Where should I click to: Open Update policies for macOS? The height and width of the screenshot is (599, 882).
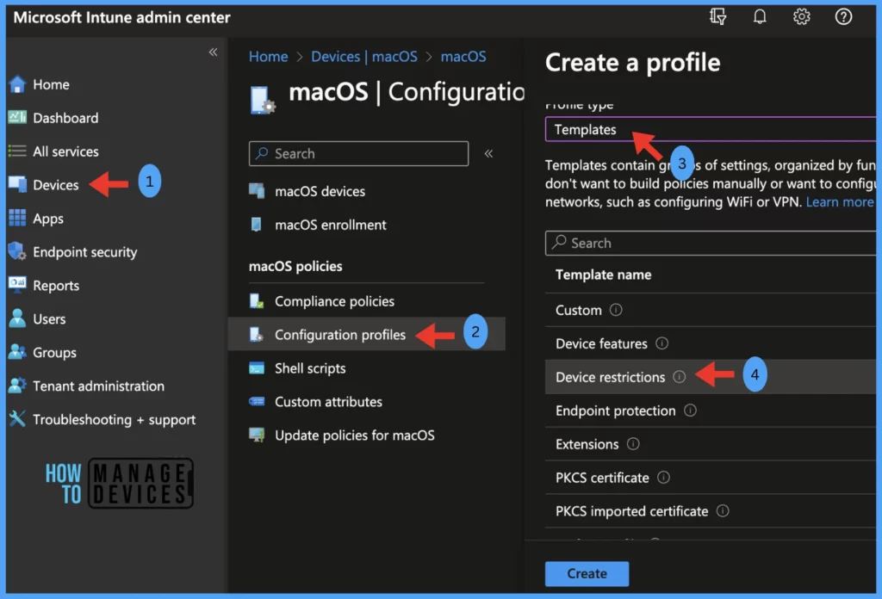pos(354,435)
